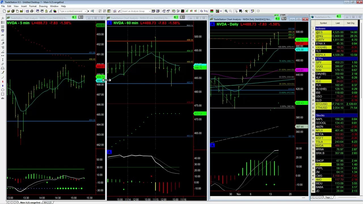This screenshot has width=363, height=204.
Task: Open the View menu
Action: click(x=16, y=6)
